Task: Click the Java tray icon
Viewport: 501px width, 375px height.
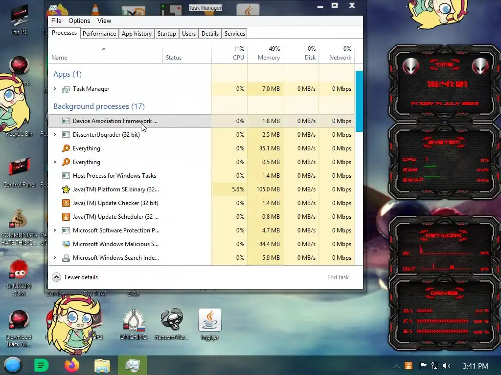Action: 409,366
